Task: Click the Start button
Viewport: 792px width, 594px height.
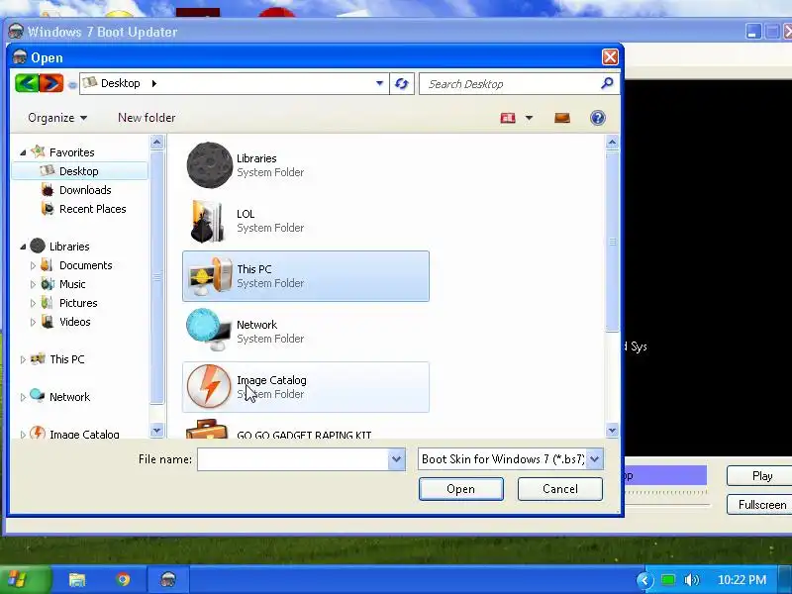Action: (x=26, y=579)
